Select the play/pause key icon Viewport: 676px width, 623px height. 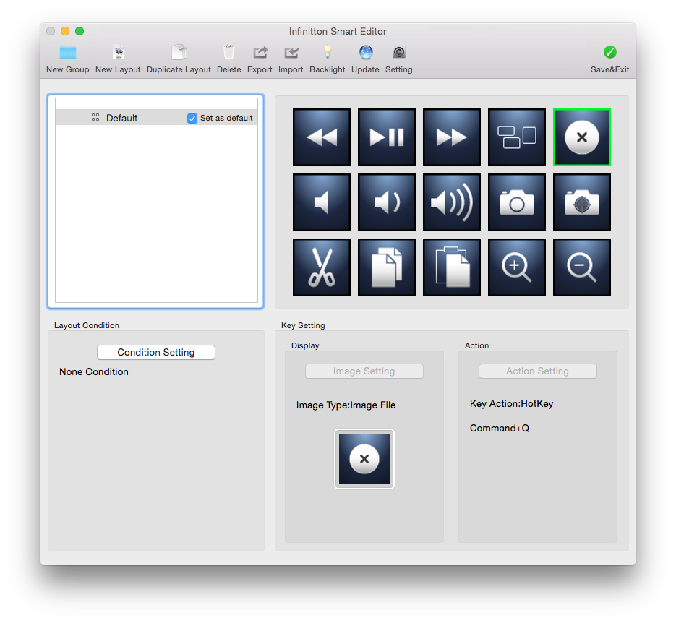pos(387,137)
